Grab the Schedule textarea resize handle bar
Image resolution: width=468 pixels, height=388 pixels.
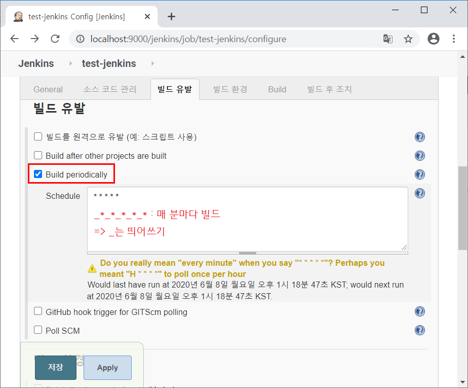click(248, 253)
